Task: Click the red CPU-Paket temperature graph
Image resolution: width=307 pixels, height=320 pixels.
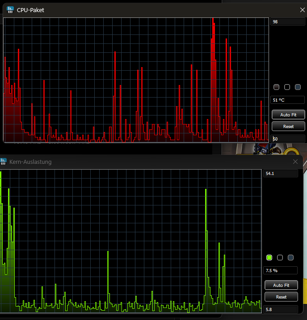Action: click(136, 80)
